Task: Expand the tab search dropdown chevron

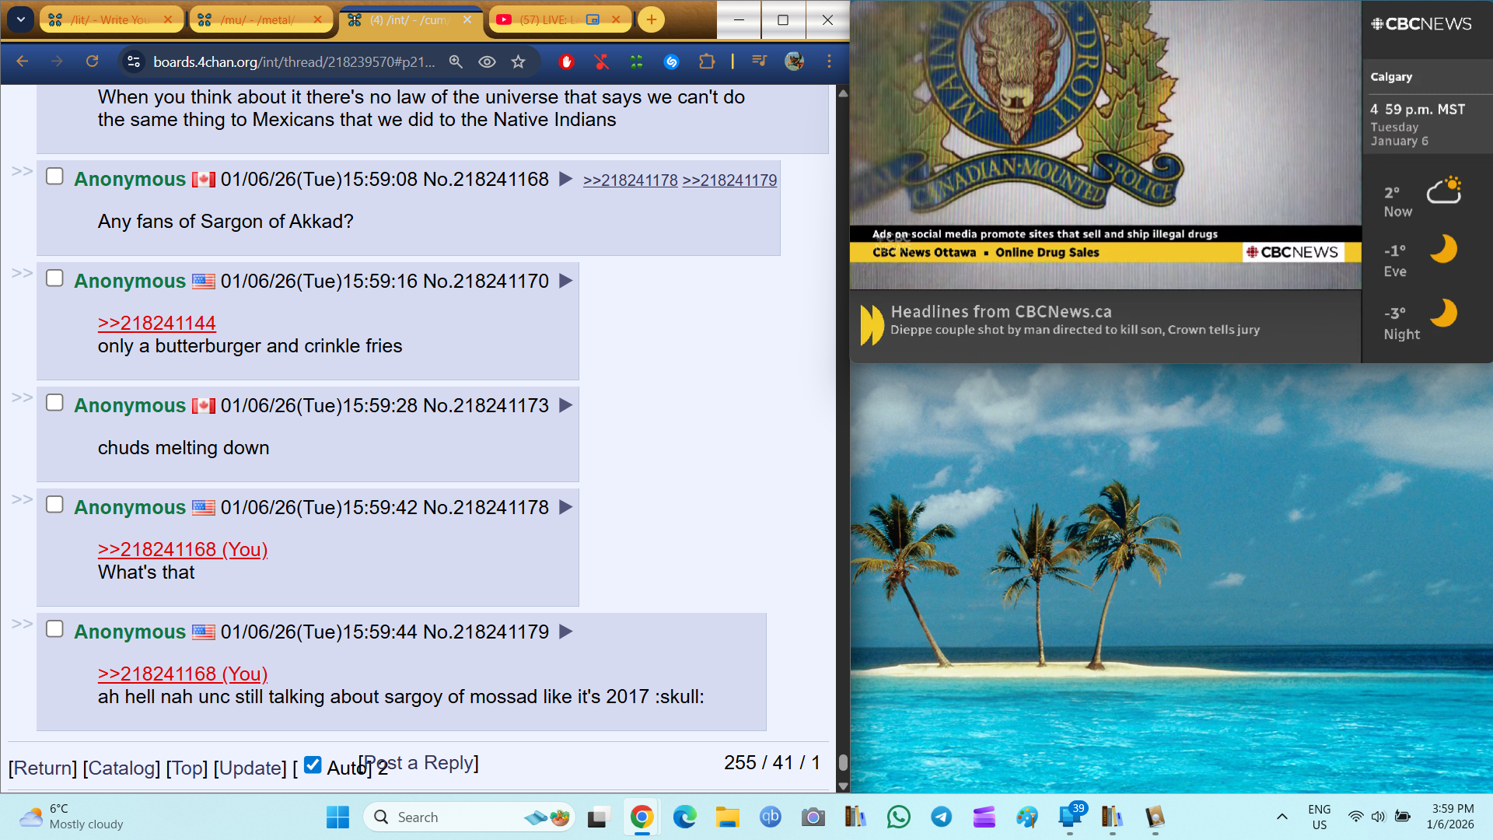Action: 21,19
